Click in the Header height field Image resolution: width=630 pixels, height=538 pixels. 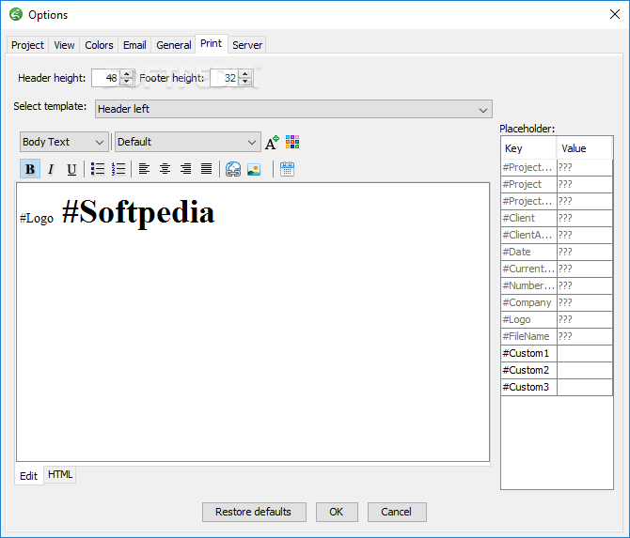tap(106, 78)
